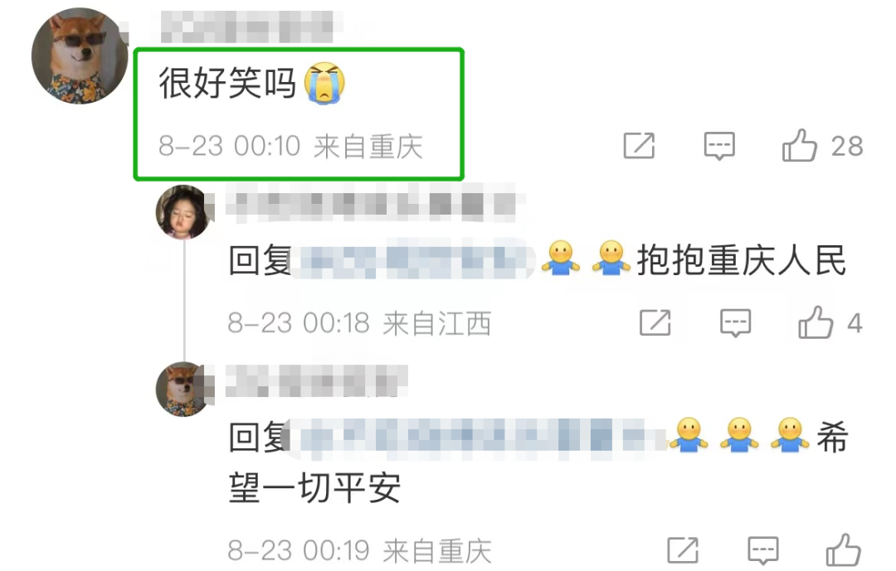Like the comment with 28 likes
Screen dimensions: 896x571
click(800, 146)
